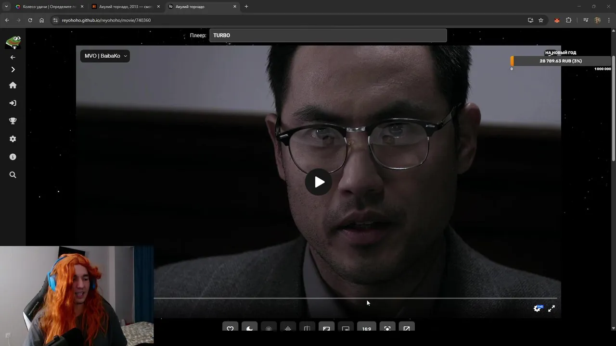Open search from the sidebar magnifier icon
Screen dimensions: 616x346
13,175
